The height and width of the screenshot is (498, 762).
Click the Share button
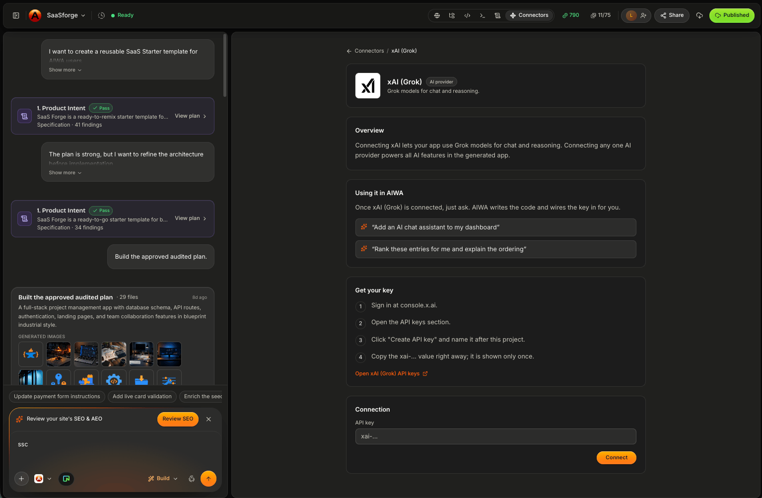click(x=672, y=15)
